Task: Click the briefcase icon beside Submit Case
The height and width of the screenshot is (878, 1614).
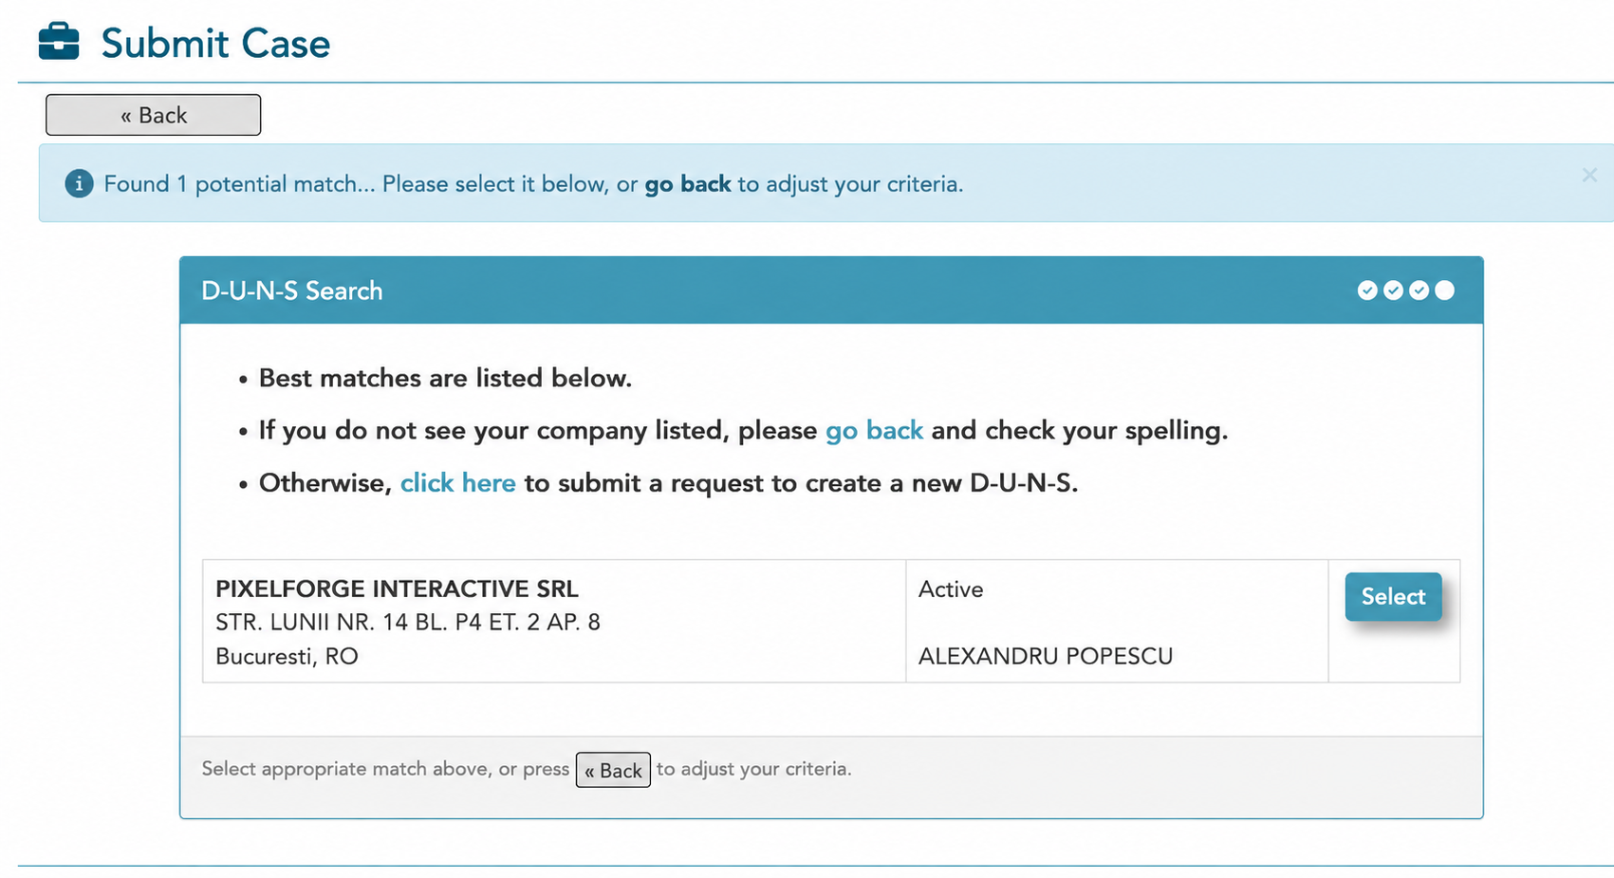Action: [59, 42]
